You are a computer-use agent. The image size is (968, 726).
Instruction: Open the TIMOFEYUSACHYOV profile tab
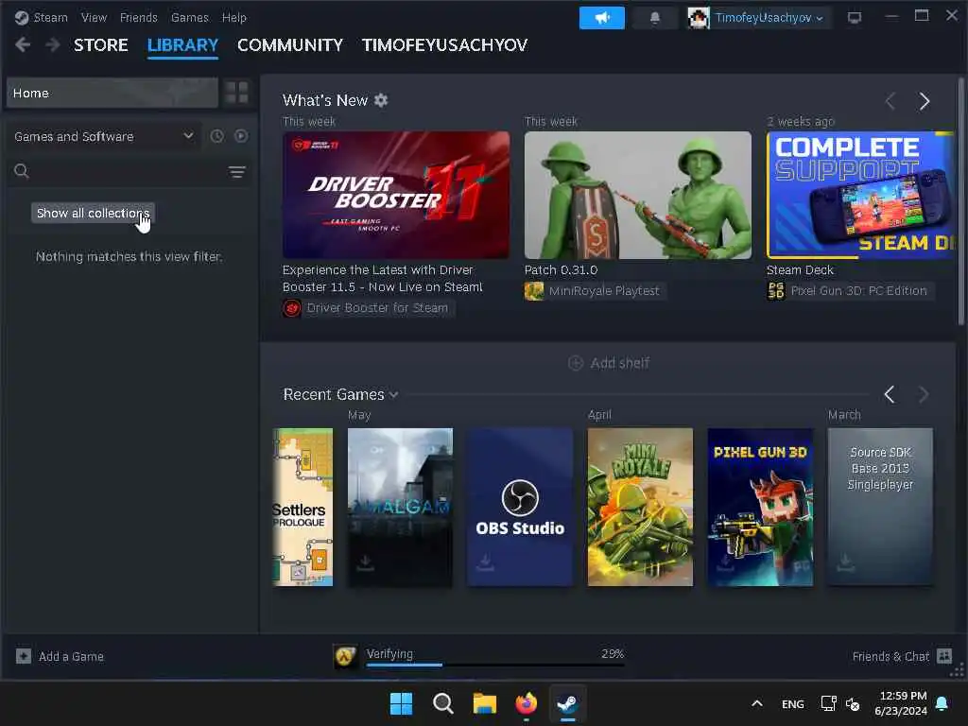point(444,45)
